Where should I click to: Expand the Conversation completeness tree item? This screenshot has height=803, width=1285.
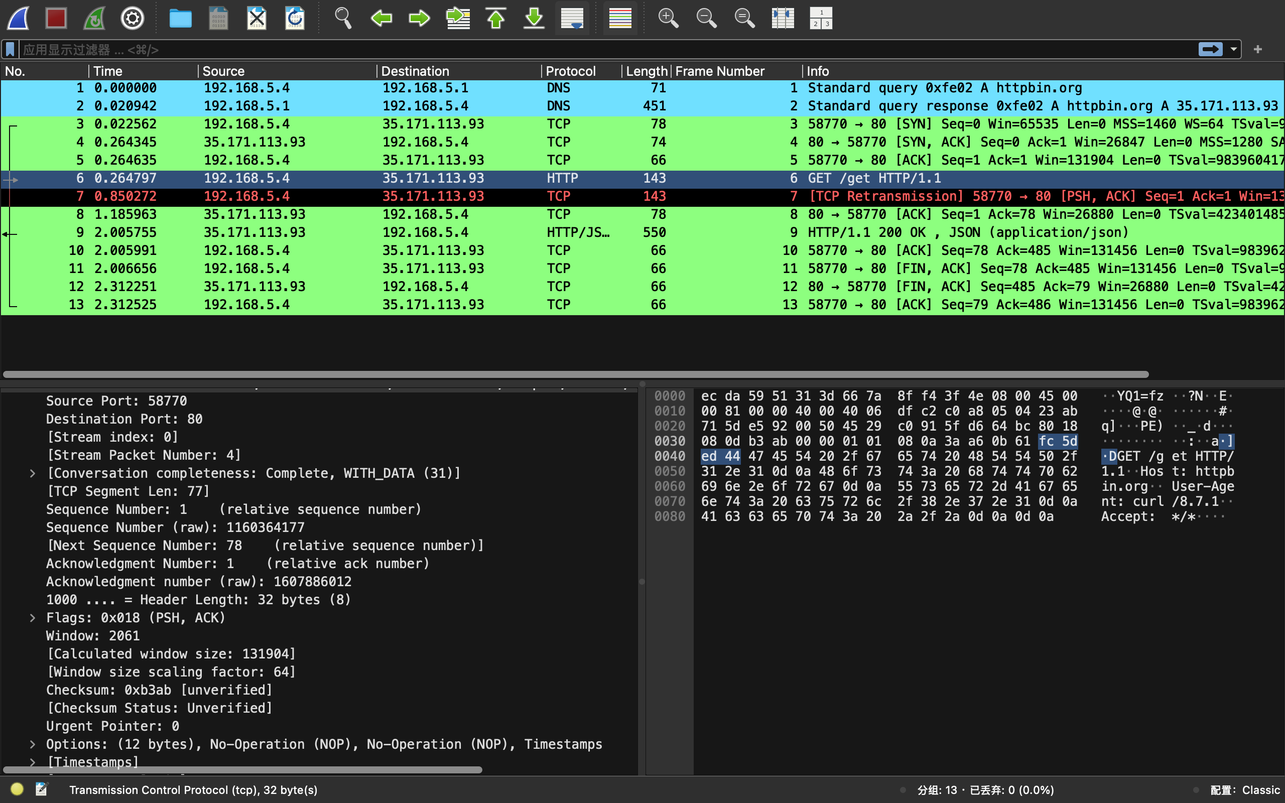pyautogui.click(x=33, y=473)
